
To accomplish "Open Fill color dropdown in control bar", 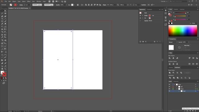I will click(x=13, y=5).
